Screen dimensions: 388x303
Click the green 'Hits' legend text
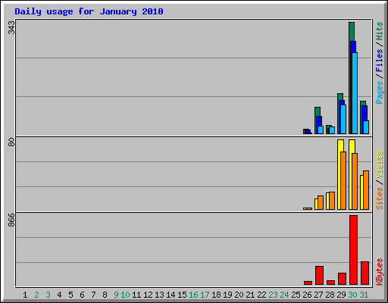[x=379, y=31]
